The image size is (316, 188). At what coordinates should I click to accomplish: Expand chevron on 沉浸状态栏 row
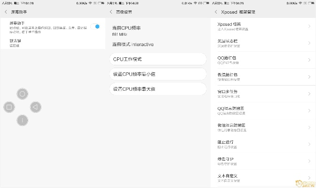pyautogui.click(x=309, y=43)
